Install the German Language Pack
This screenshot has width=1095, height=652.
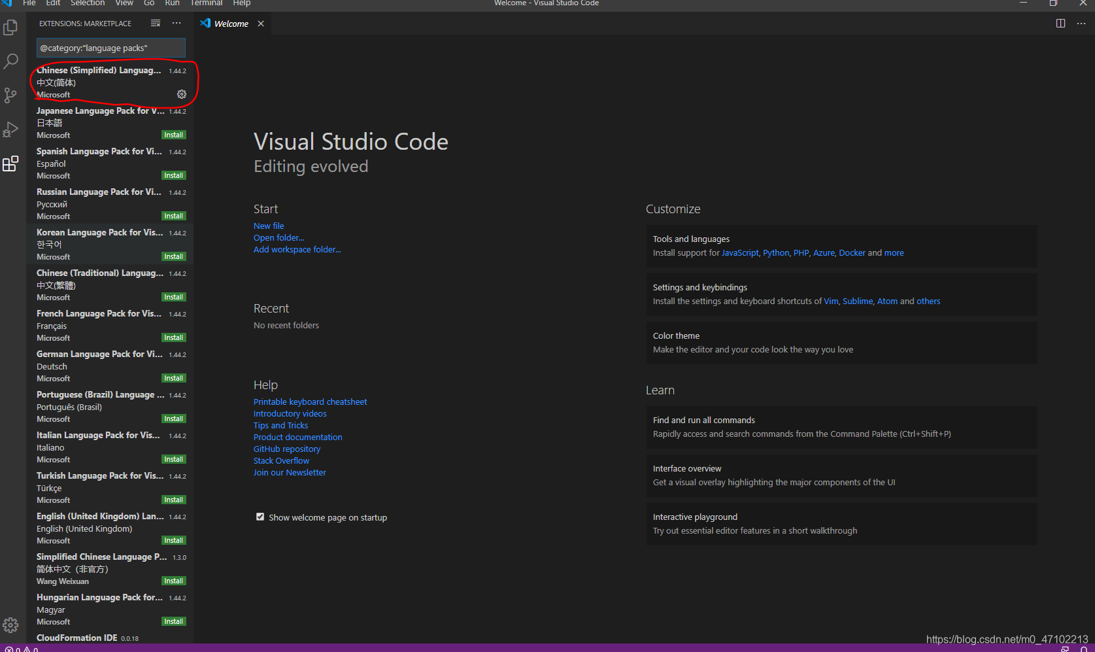pos(174,378)
